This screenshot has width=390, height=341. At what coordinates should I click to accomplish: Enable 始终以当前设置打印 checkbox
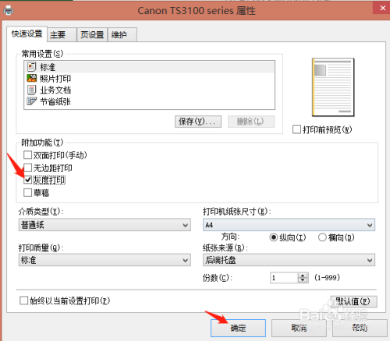24,301
